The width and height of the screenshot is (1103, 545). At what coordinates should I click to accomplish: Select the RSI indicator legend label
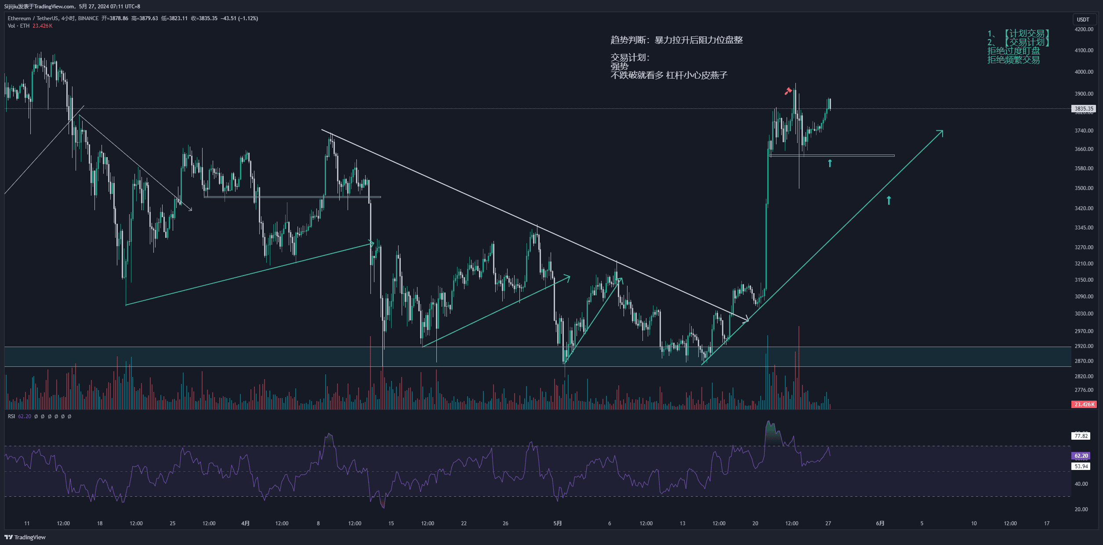pyautogui.click(x=11, y=416)
